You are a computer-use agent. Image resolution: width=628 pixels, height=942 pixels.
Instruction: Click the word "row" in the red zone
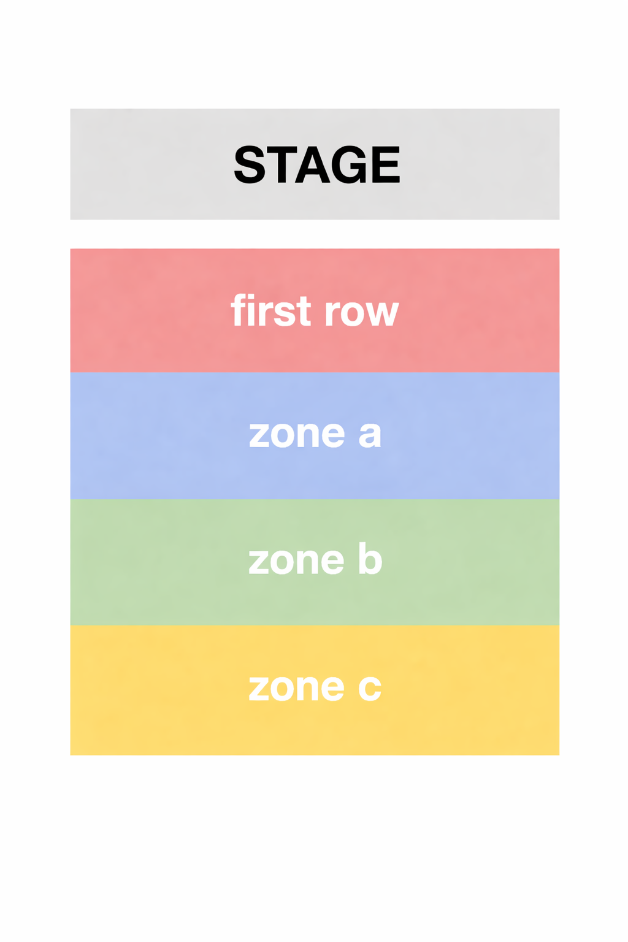point(361,312)
